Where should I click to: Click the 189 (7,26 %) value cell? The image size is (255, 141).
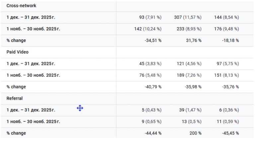tap(189, 75)
